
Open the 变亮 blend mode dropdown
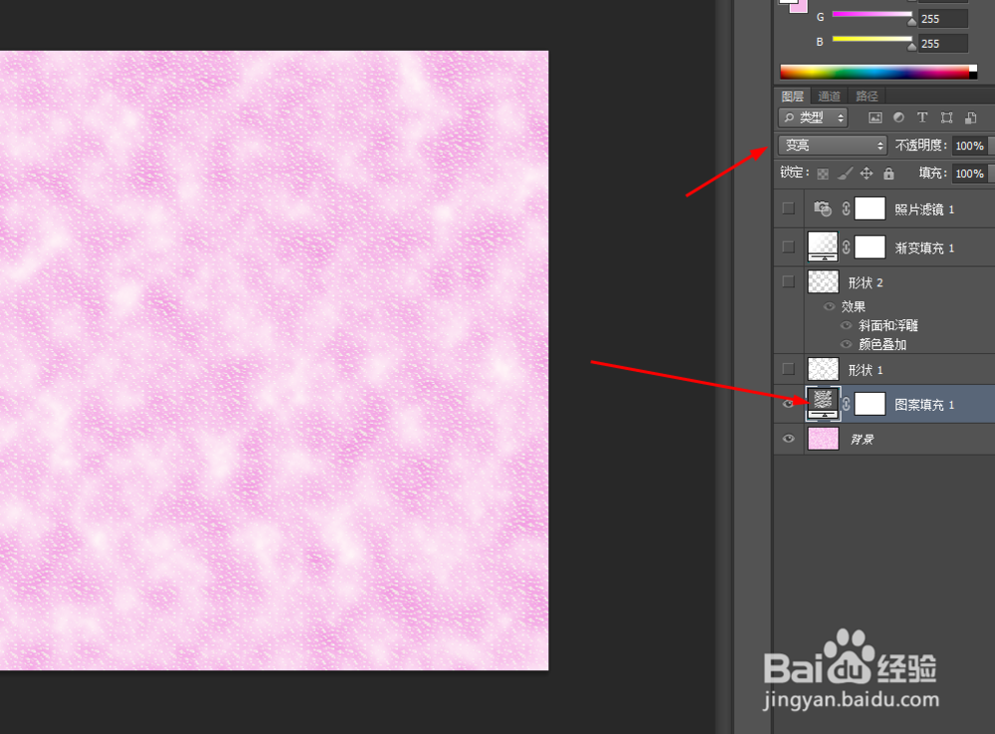tap(833, 145)
